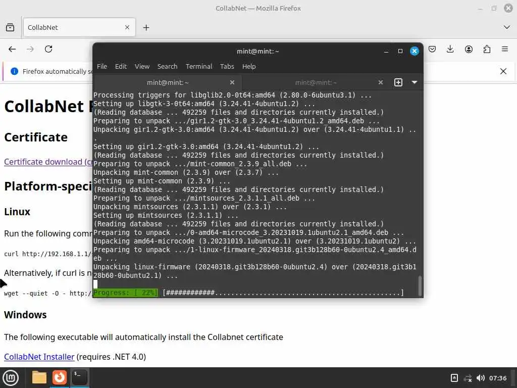Click the wget command text
The height and width of the screenshot is (388, 517).
(48, 294)
